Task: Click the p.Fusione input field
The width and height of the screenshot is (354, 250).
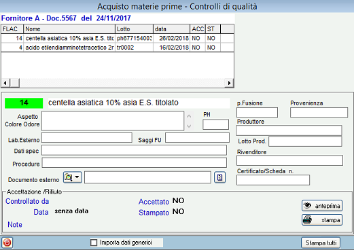Action: 257,112
